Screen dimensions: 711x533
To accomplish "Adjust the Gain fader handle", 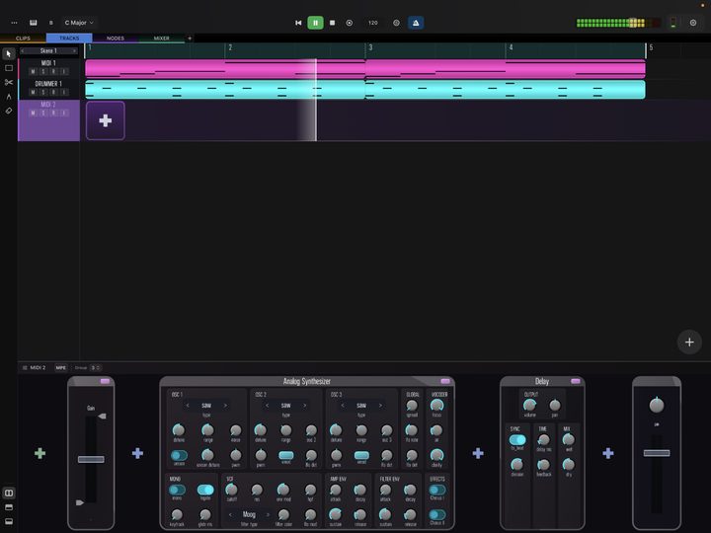I will point(91,459).
